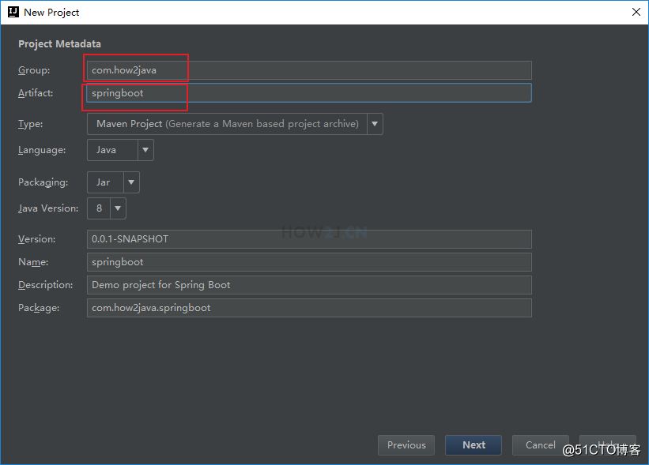Go back with the Previous button

(406, 445)
